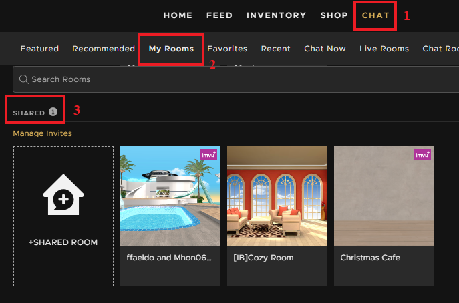Go to INVENTORY
This screenshot has width=459, height=303.
276,15
